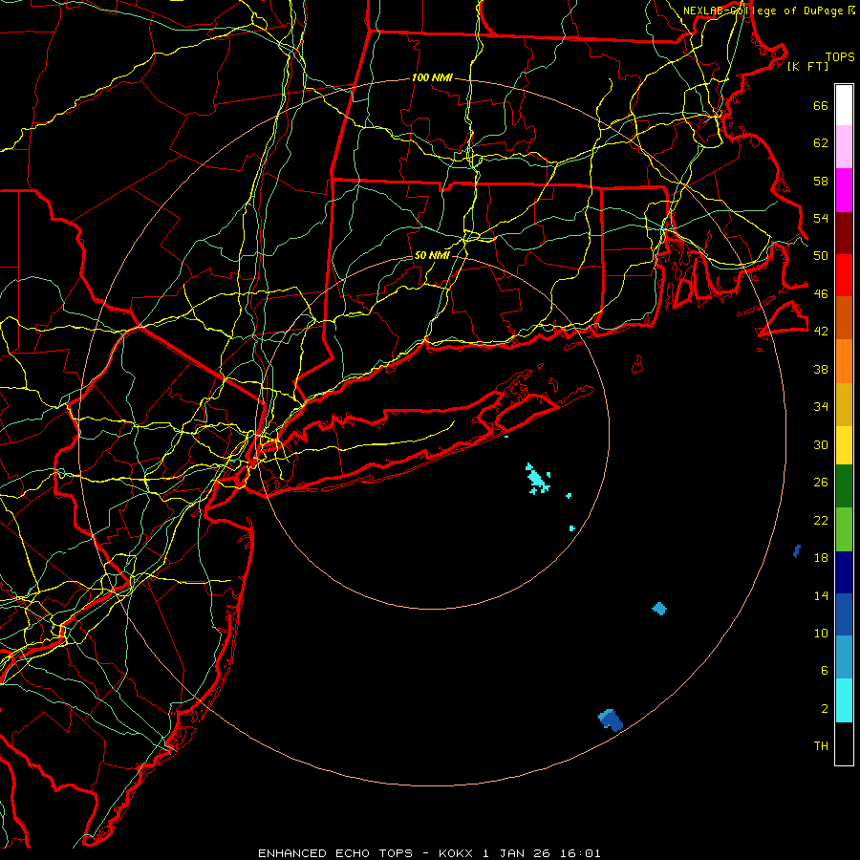The width and height of the screenshot is (860, 860).
Task: Click the burnt orange legend band
Action: tap(844, 318)
